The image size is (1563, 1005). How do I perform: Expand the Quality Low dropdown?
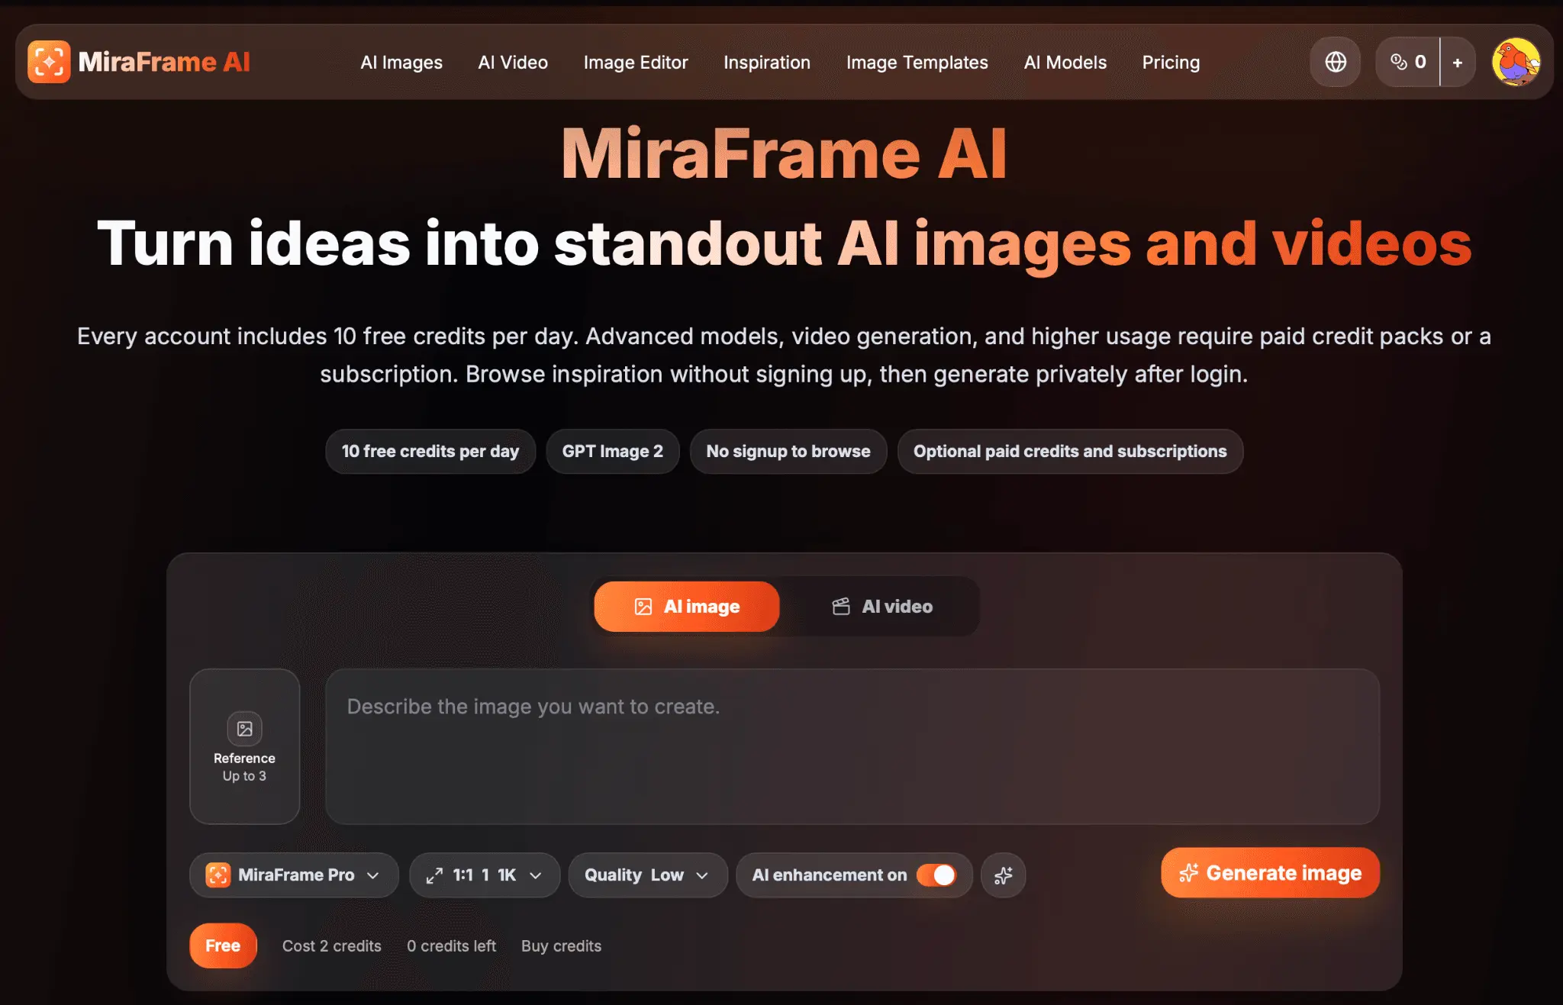[x=647, y=875]
